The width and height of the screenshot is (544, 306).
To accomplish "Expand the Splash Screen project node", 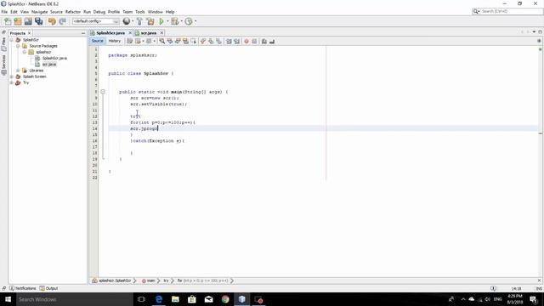I will point(11,76).
